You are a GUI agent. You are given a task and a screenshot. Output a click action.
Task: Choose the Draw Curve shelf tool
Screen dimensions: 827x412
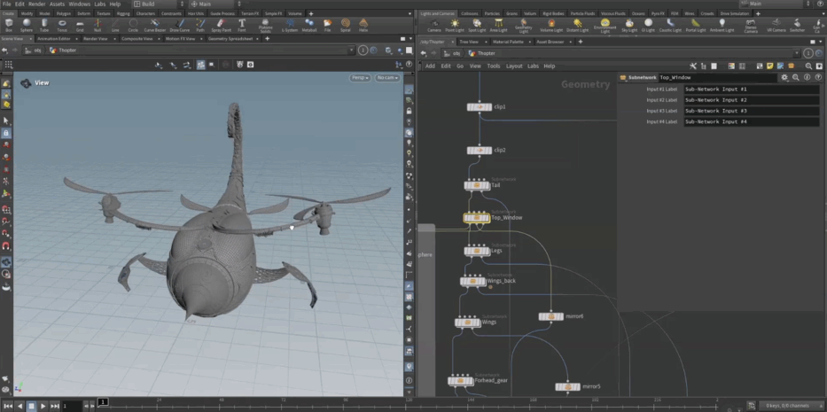pyautogui.click(x=180, y=24)
